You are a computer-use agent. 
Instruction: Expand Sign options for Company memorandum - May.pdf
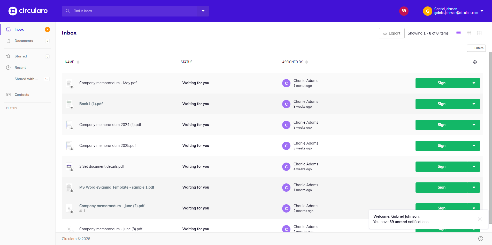(x=474, y=83)
